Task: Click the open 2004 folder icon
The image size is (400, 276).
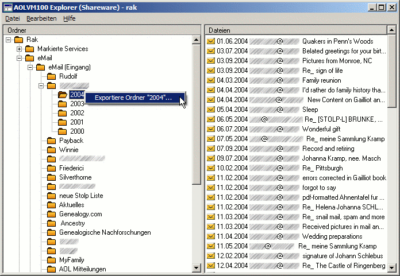Action: pyautogui.click(x=63, y=95)
